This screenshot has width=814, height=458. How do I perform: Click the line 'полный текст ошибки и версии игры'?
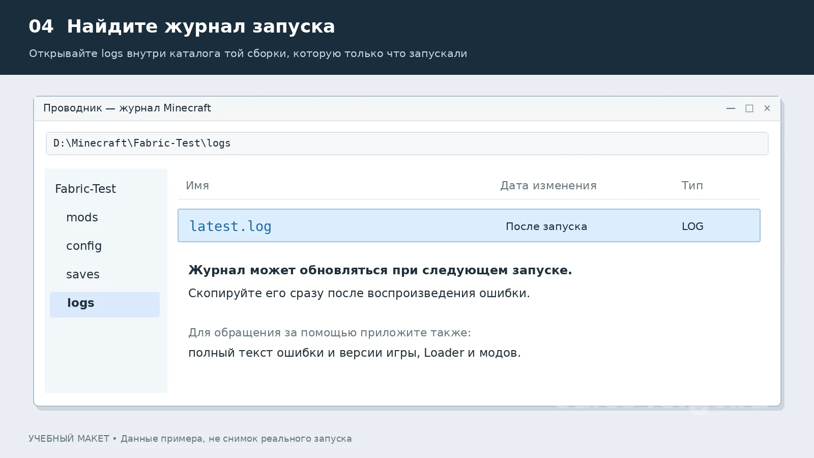tap(304, 353)
